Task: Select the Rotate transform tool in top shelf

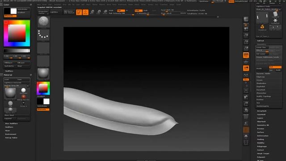Action: click(105, 12)
